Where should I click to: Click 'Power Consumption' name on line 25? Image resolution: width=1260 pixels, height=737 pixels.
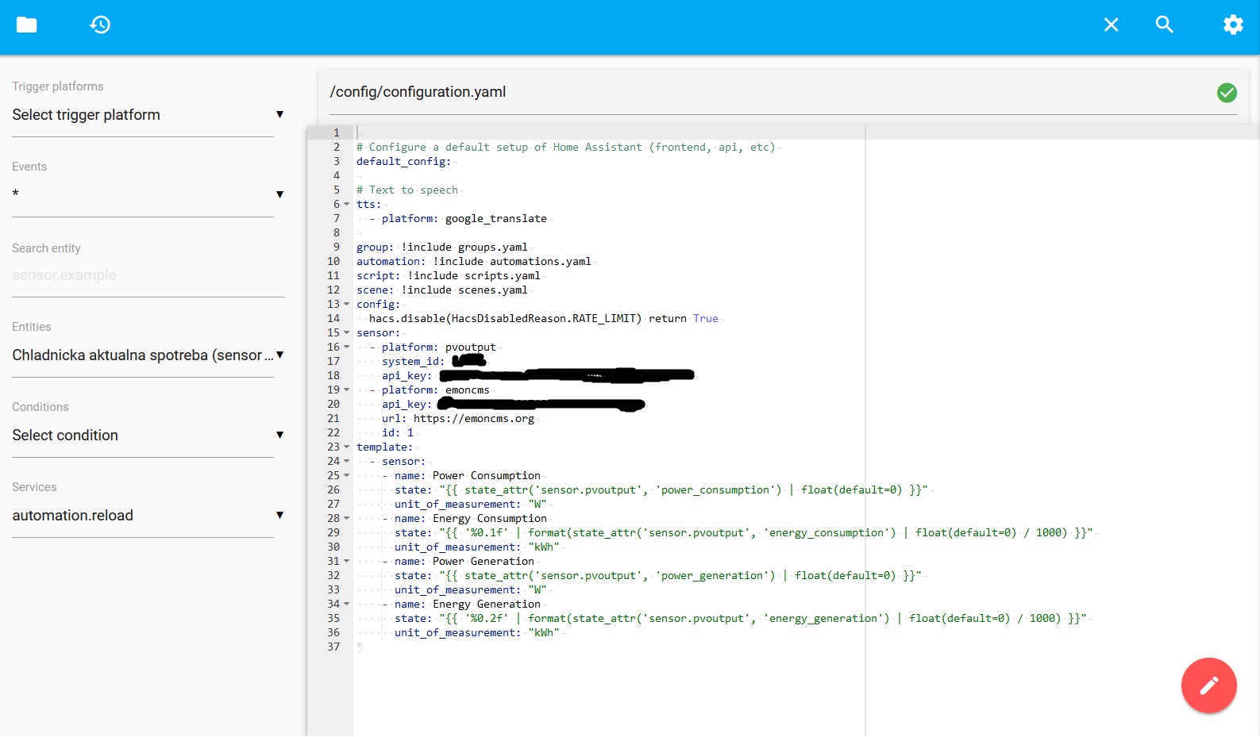point(487,476)
